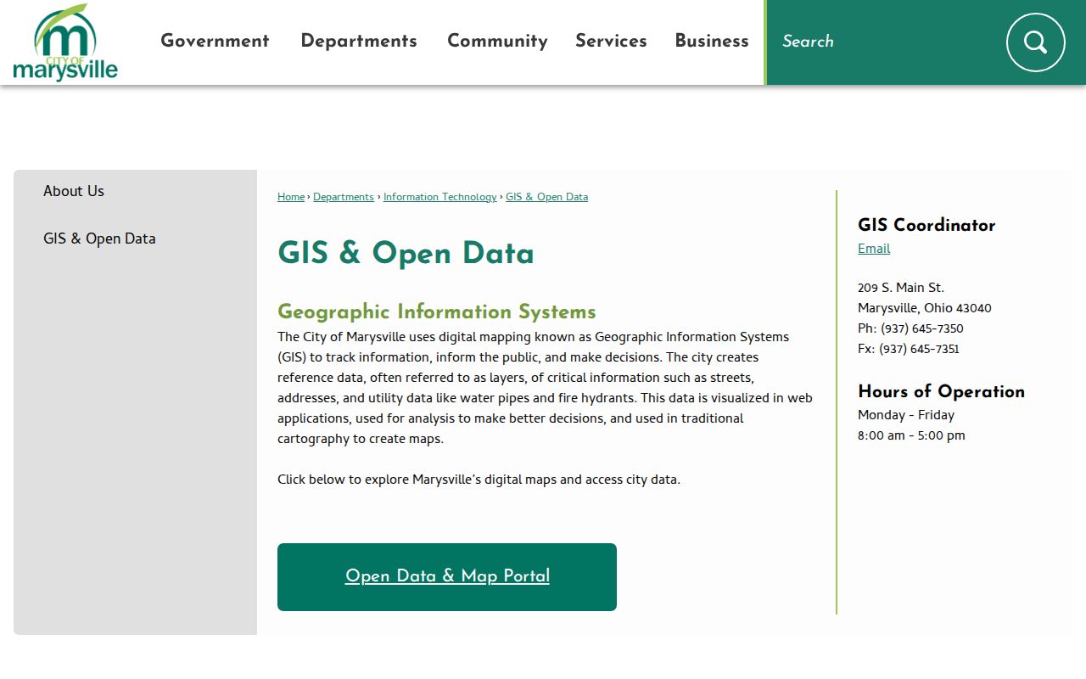1086x679 pixels.
Task: Click the City of Marysville logo
Action: [x=65, y=42]
